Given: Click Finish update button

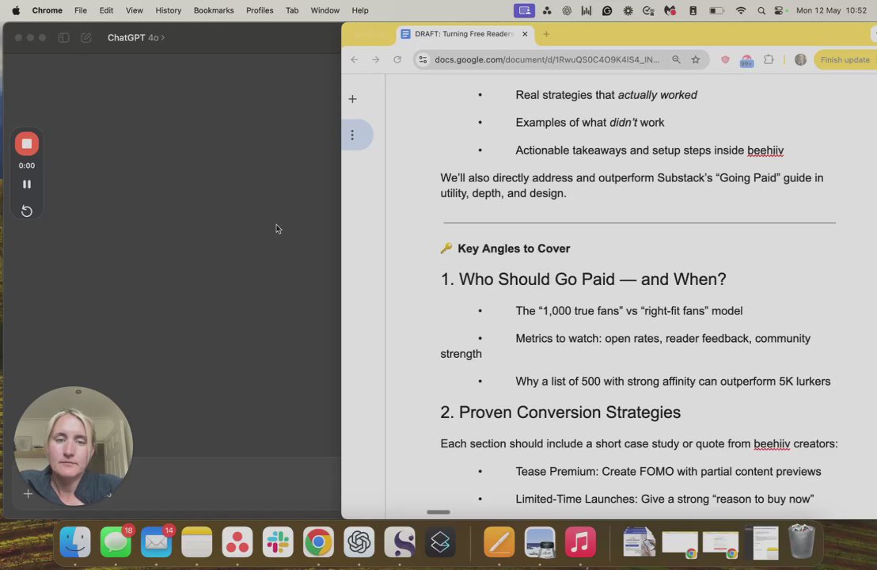Looking at the screenshot, I should point(845,60).
